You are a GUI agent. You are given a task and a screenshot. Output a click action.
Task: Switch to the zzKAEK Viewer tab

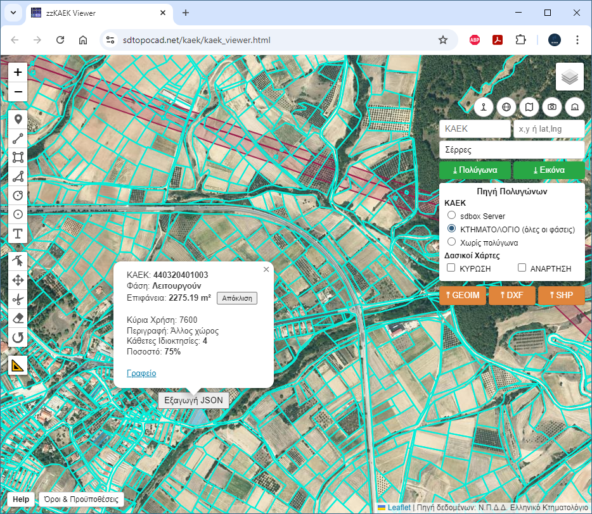click(x=95, y=13)
